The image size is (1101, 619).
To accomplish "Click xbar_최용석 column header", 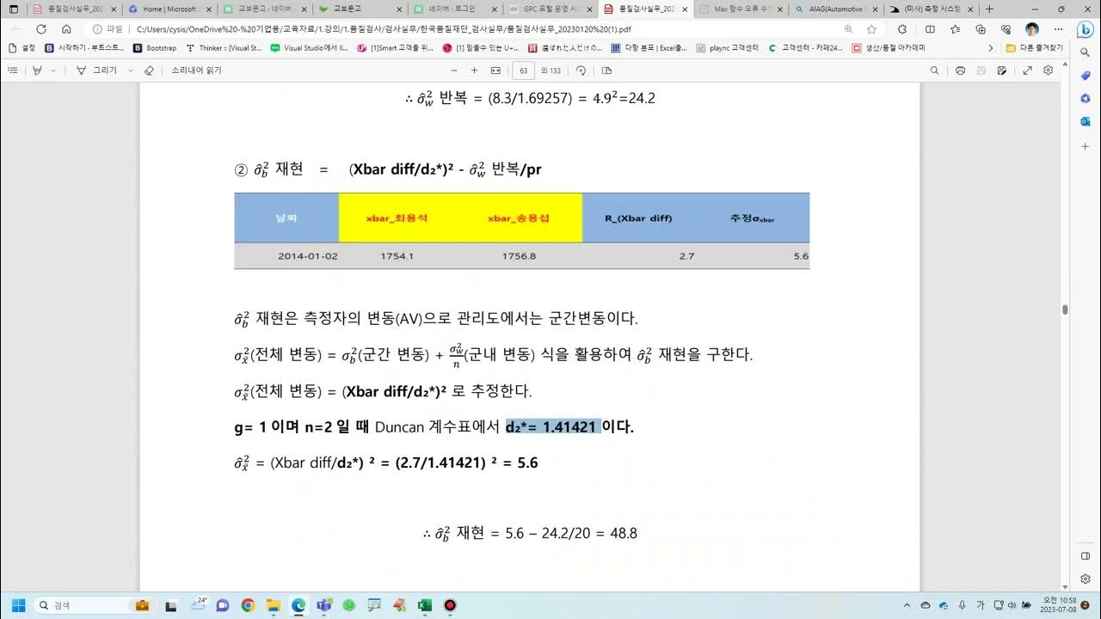I will point(397,218).
